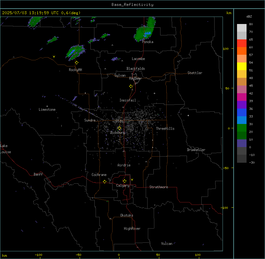Click the white asterisk above Limestone
The height and width of the screenshot is (259, 265).
pyautogui.click(x=47, y=106)
